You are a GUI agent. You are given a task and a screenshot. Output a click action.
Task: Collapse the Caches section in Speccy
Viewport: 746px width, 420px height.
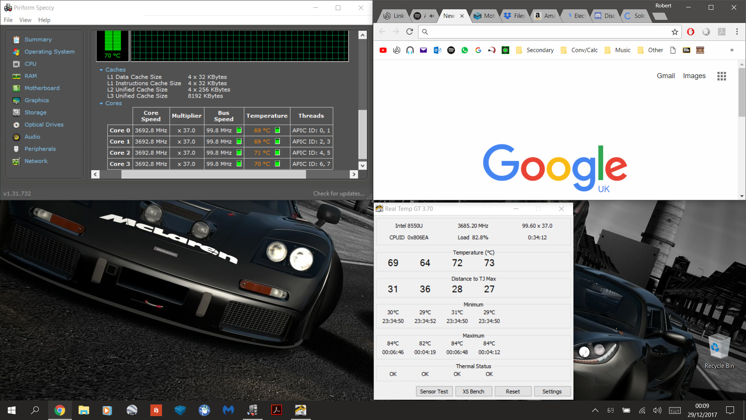(101, 70)
